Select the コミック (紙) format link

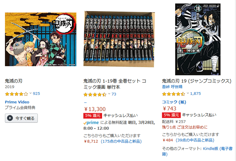coord(174,102)
